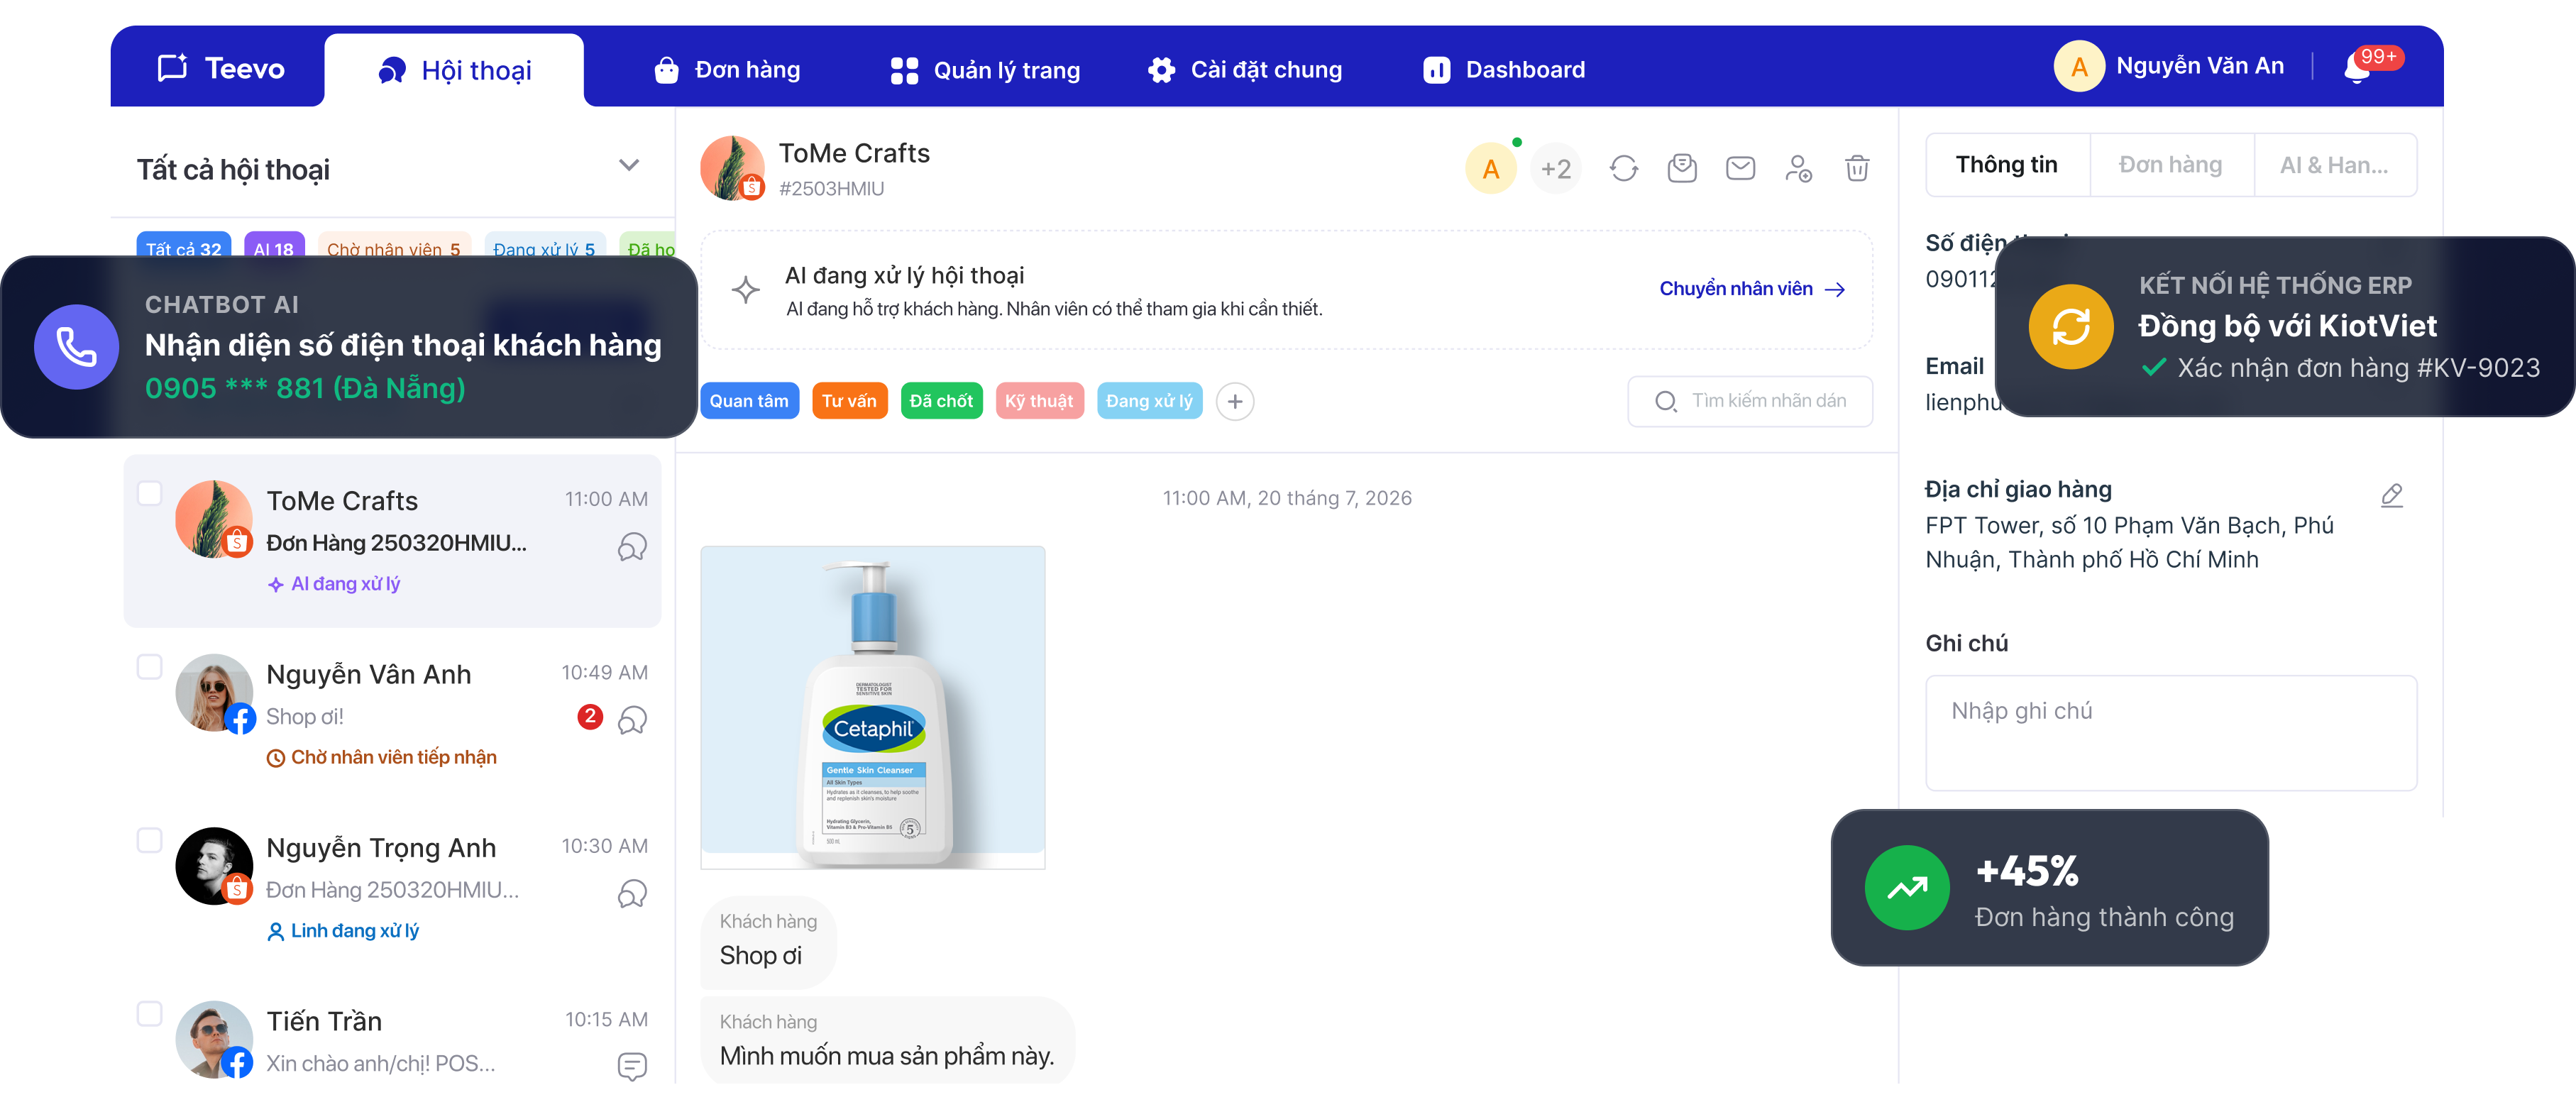This screenshot has width=2576, height=1107.
Task: Open Nguyễn Trọng Anh avatar
Action: point(214,866)
